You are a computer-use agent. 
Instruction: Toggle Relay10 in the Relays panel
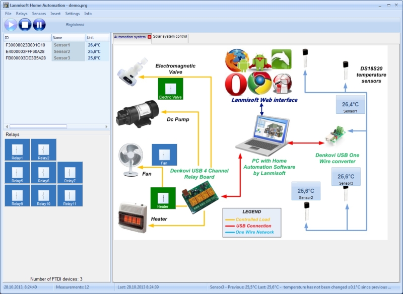click(x=43, y=195)
